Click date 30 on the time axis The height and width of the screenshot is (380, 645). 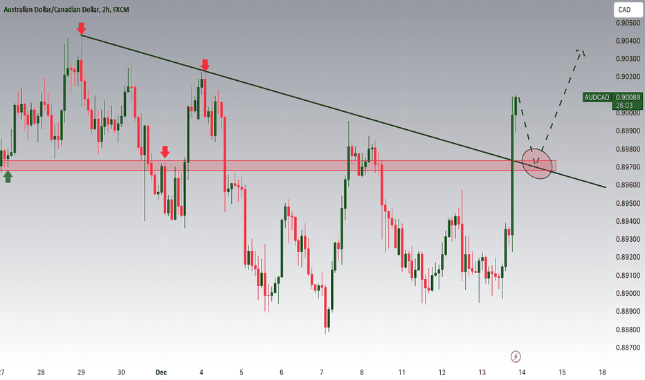[121, 372]
